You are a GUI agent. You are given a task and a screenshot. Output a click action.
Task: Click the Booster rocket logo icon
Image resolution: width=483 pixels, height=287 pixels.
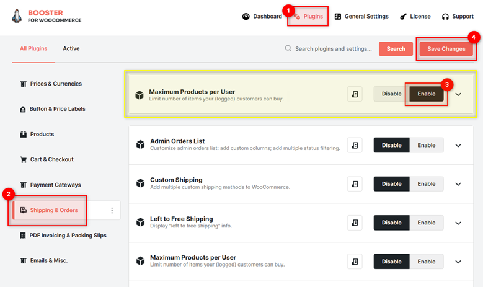tap(17, 15)
